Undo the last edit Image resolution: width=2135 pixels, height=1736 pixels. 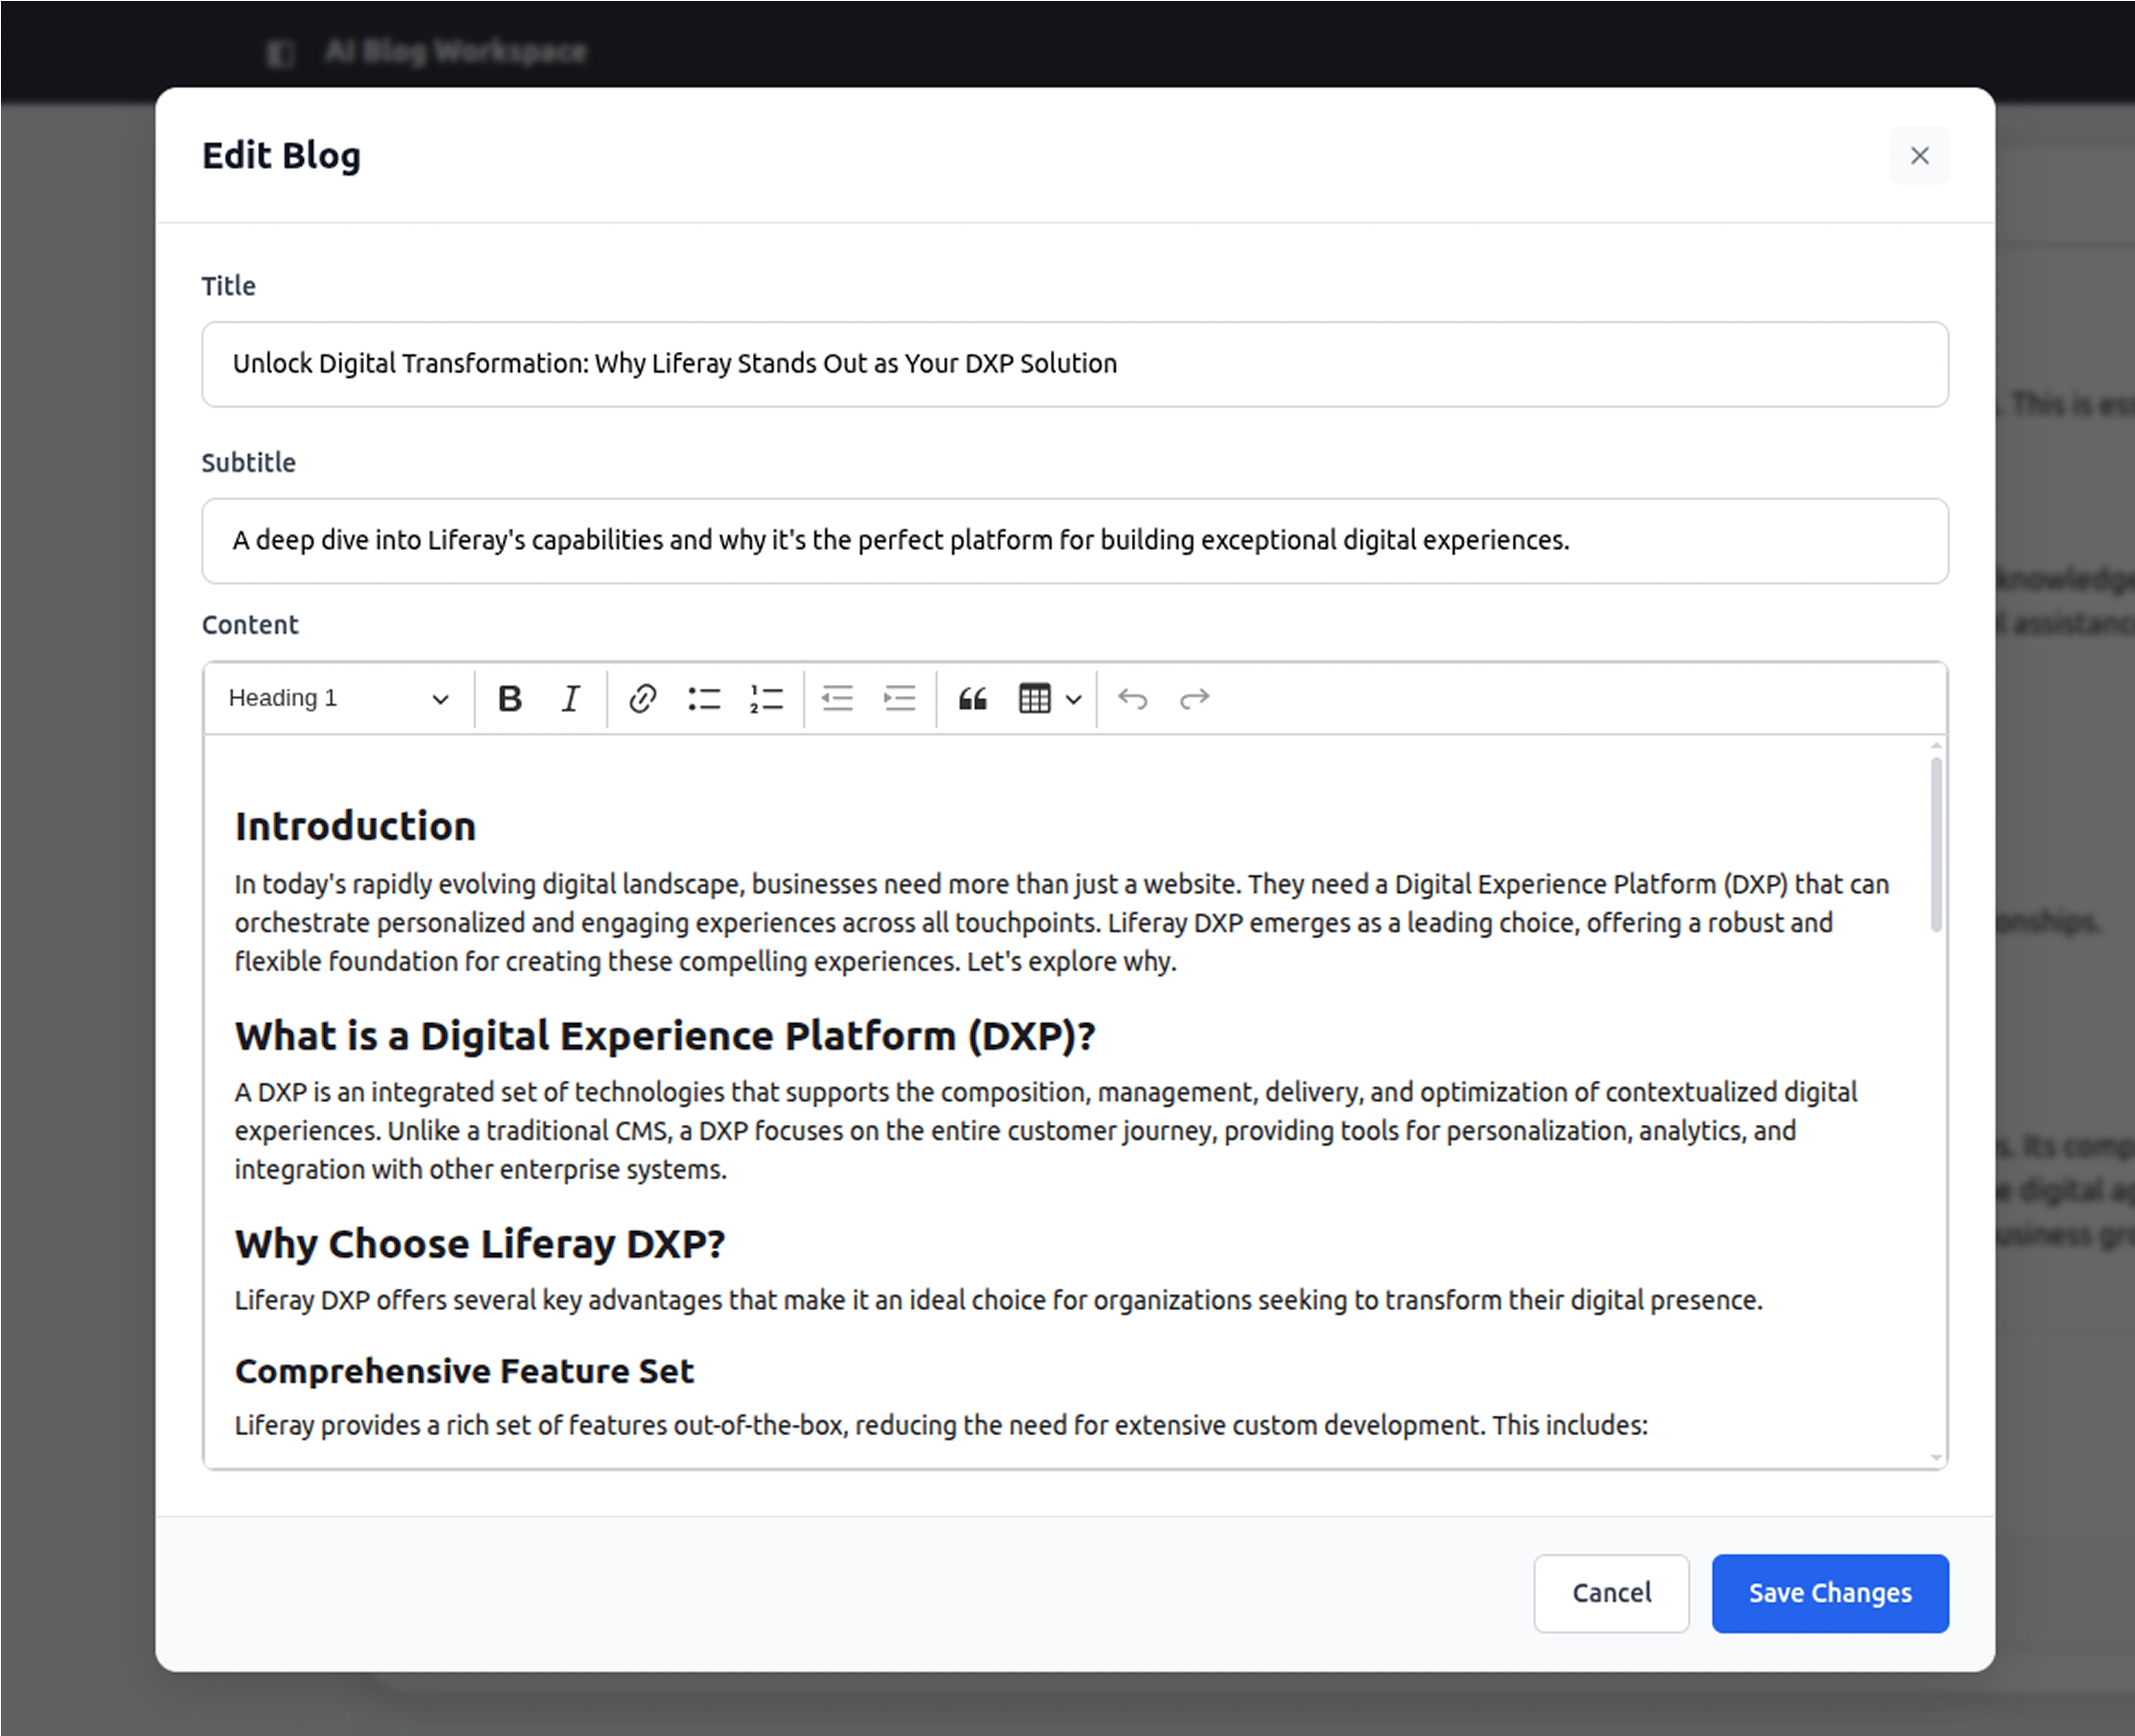pos(1132,698)
